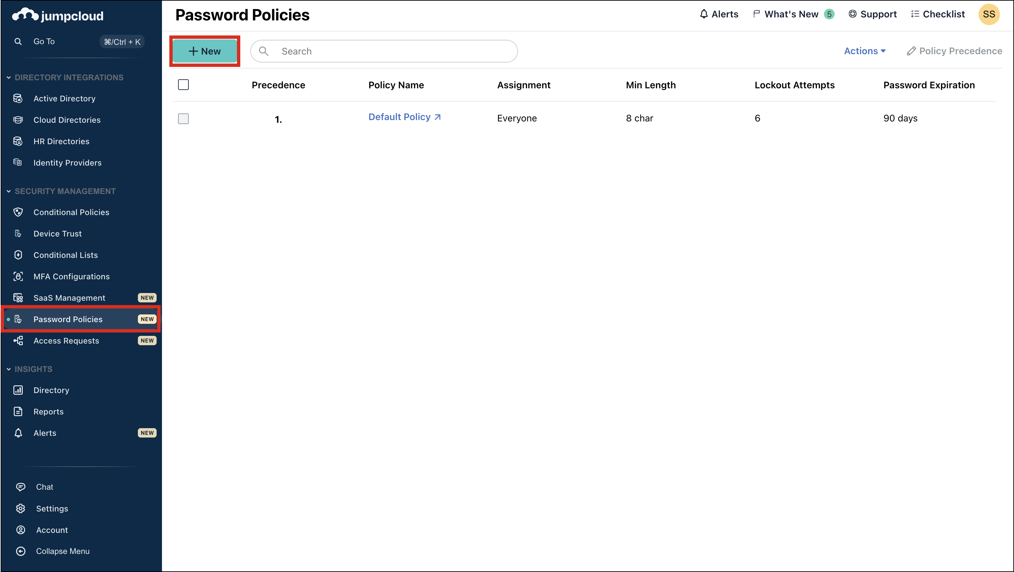Click the Support lifebuoy icon

coord(853,14)
